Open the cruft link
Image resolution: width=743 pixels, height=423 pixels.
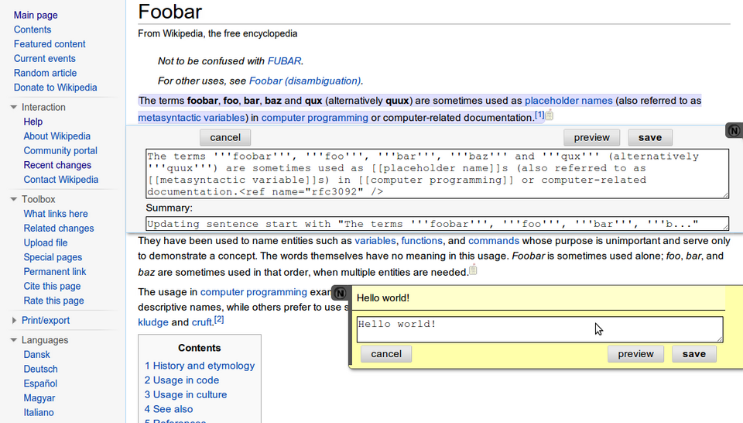coord(202,322)
